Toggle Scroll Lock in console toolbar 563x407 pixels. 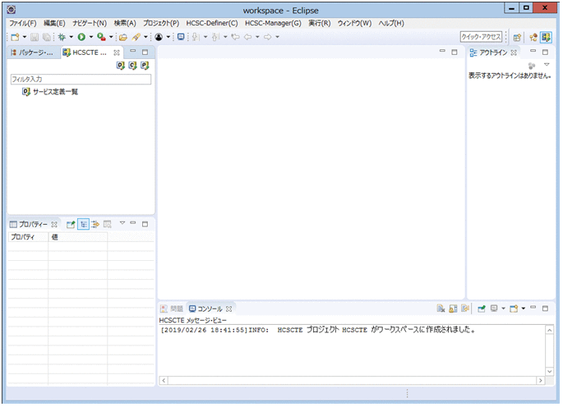[x=453, y=309]
